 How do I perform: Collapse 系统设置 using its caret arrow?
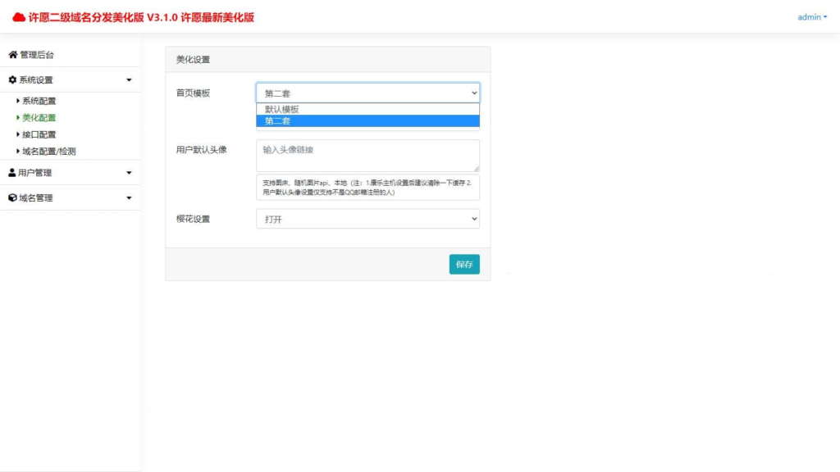[x=128, y=79]
